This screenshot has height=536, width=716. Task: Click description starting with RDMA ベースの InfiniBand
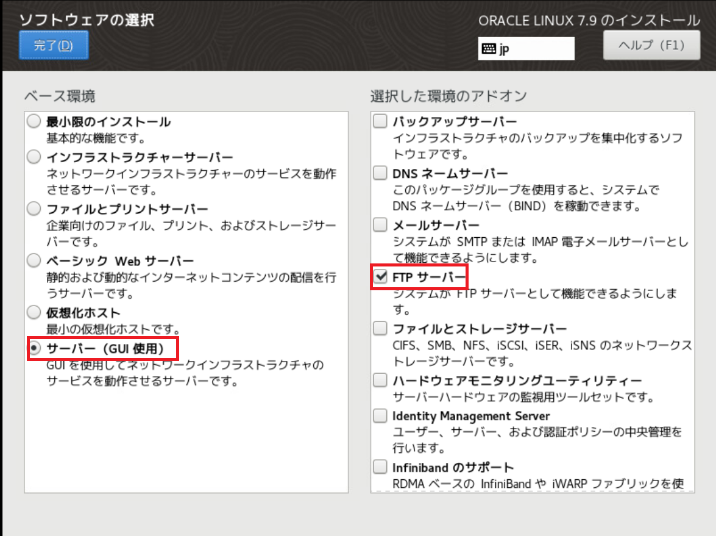(x=538, y=484)
